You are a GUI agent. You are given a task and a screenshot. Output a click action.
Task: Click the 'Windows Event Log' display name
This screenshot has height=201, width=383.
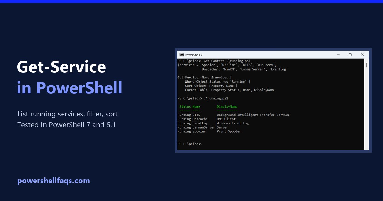coord(233,123)
